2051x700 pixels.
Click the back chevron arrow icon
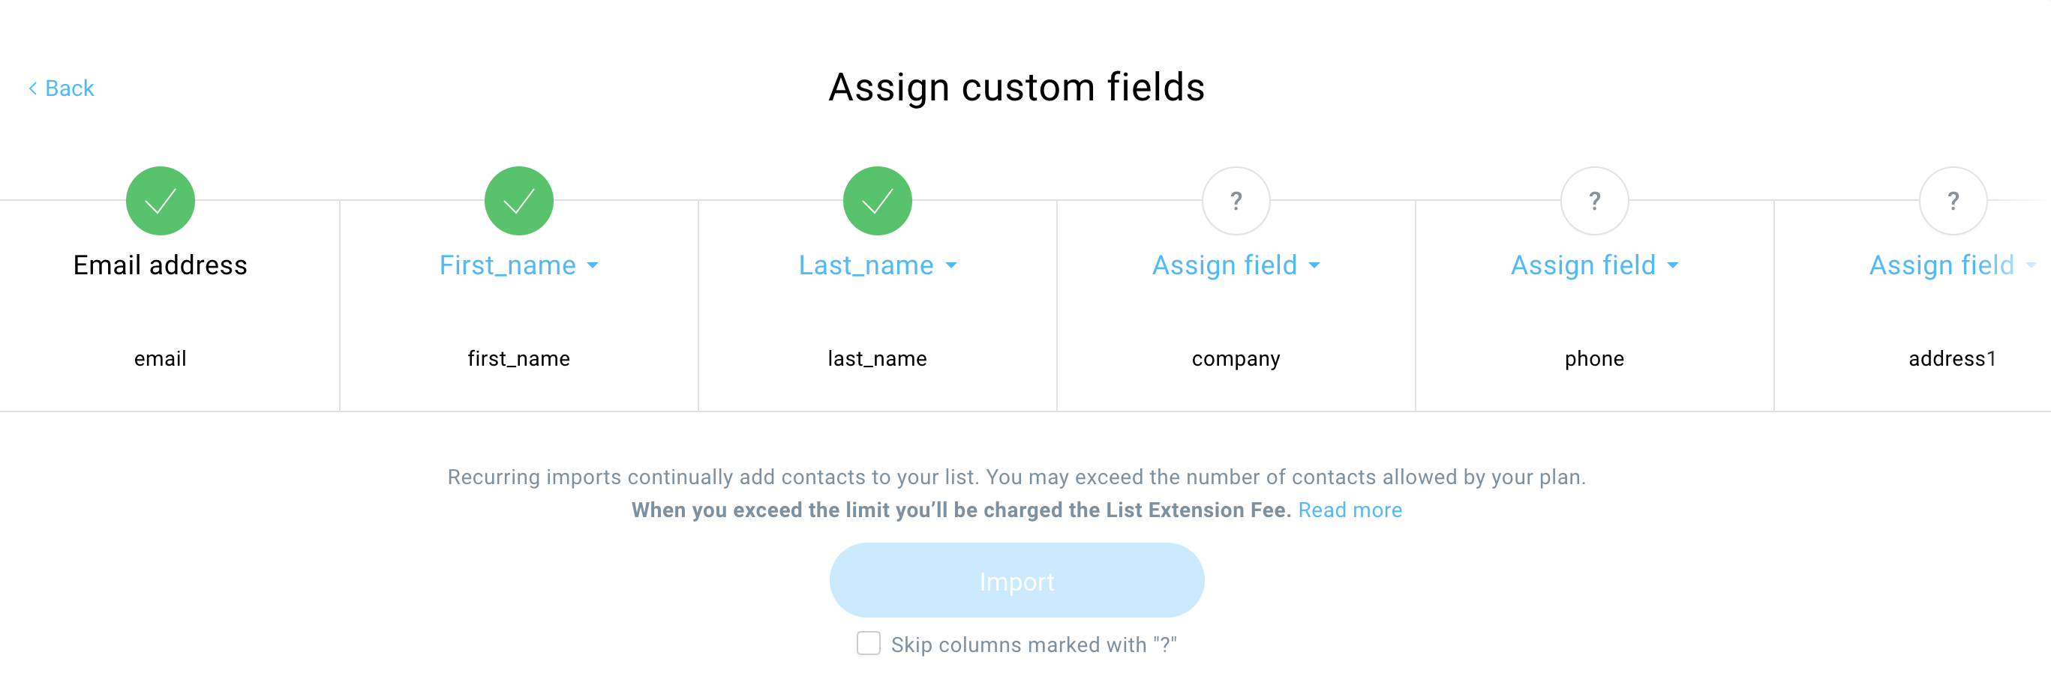point(33,88)
